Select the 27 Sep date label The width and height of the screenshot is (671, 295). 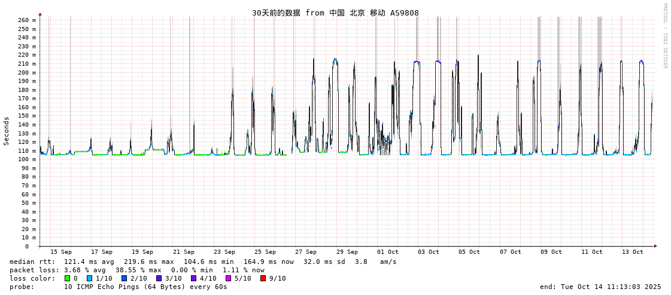coord(306,252)
